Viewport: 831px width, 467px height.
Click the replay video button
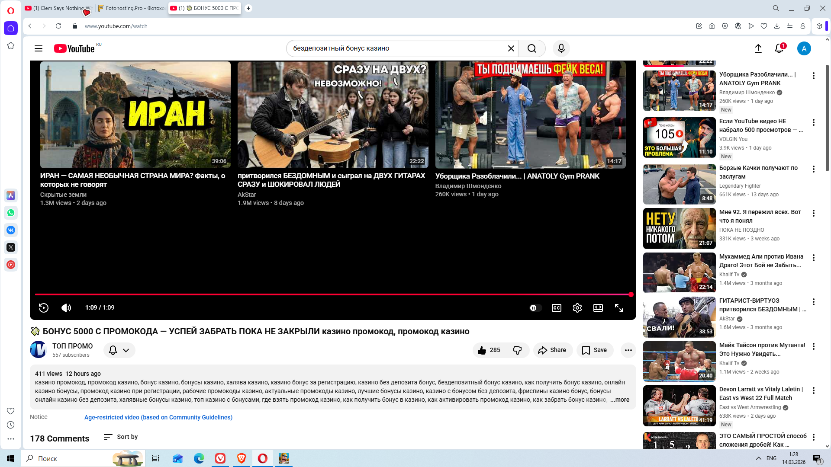point(44,307)
